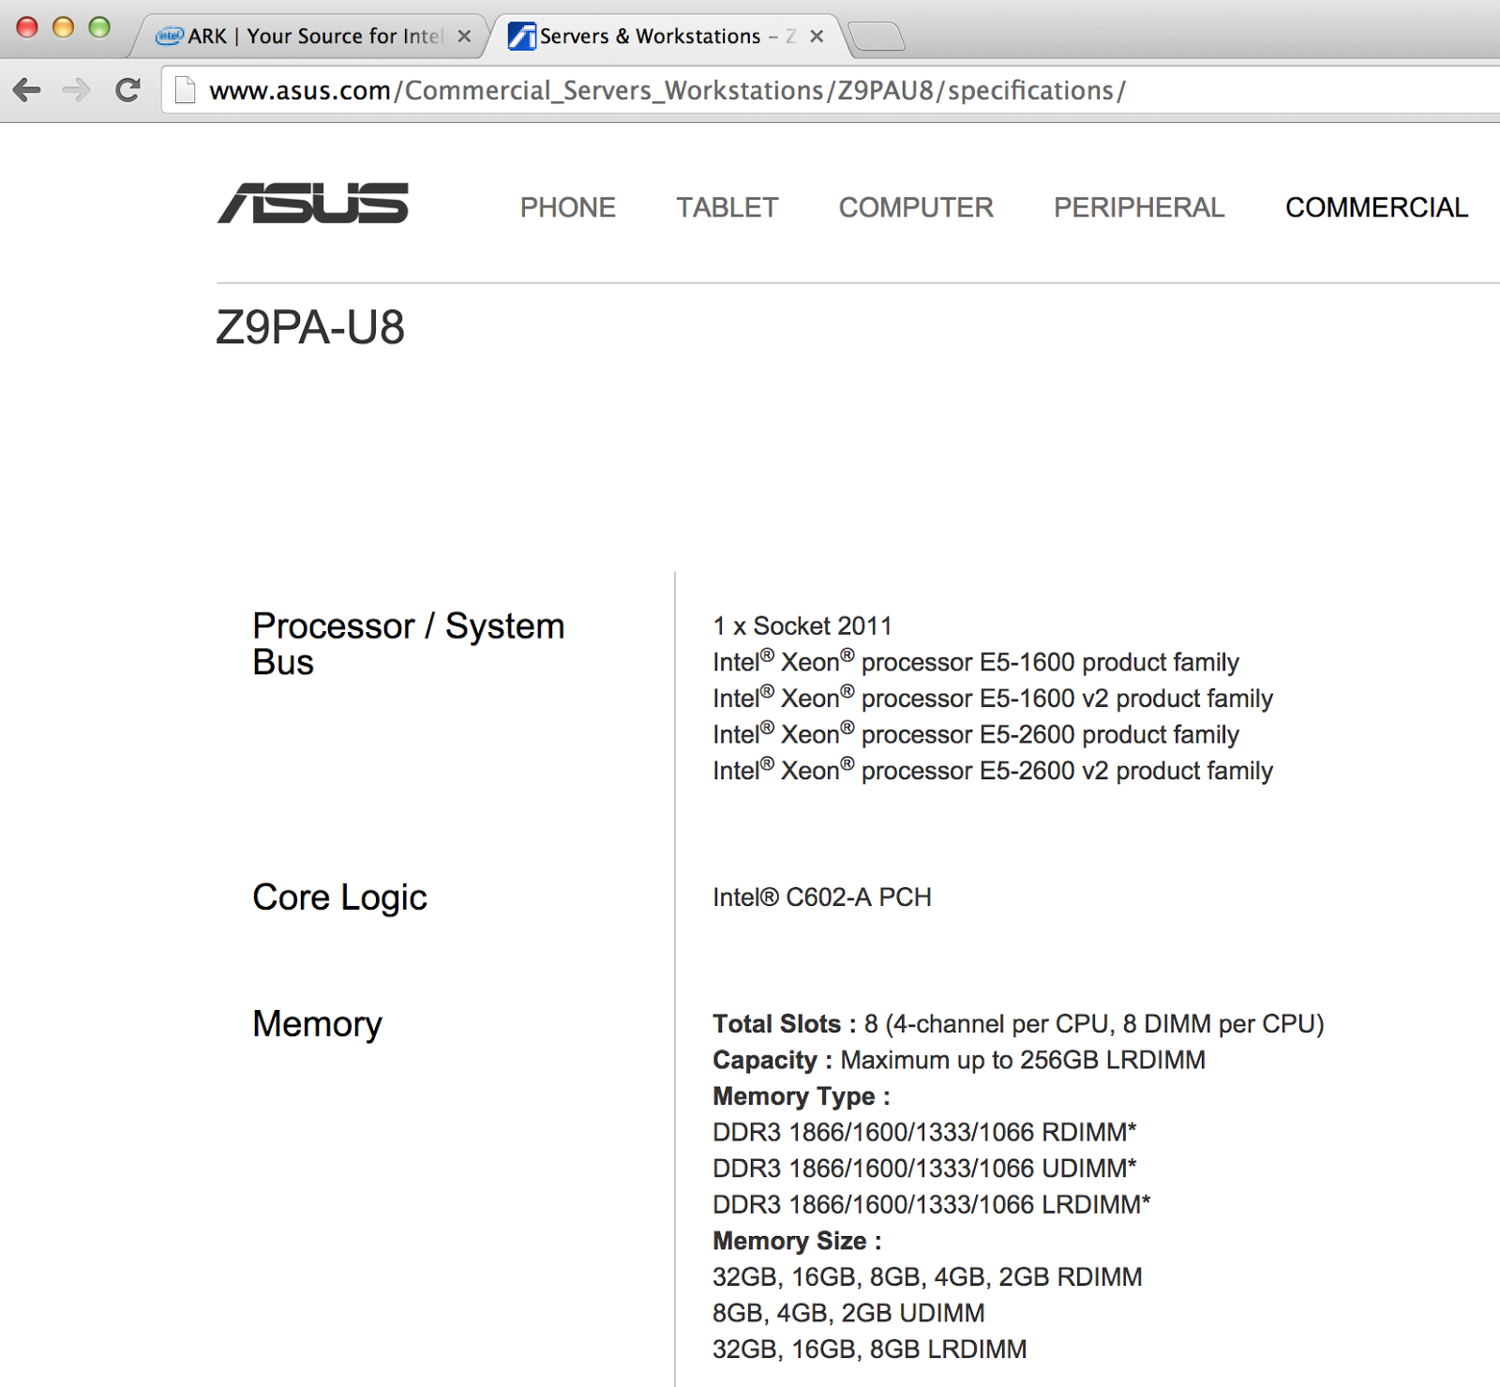Viewport: 1500px width, 1387px height.
Task: Maximize the window with green button
Action: click(x=99, y=28)
